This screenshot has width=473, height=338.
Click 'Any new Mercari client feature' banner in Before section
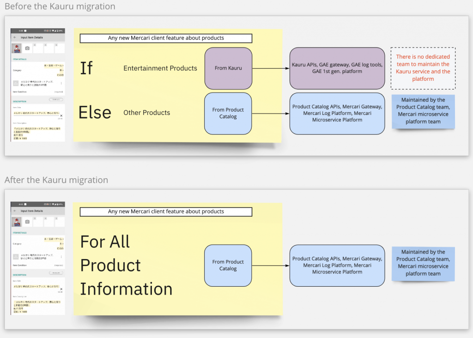tap(166, 38)
